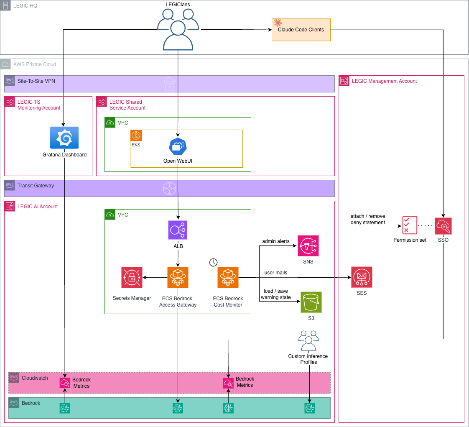Click the 'ECS Bedrock Cost Monitor' label
The image size is (469, 427).
tap(228, 302)
